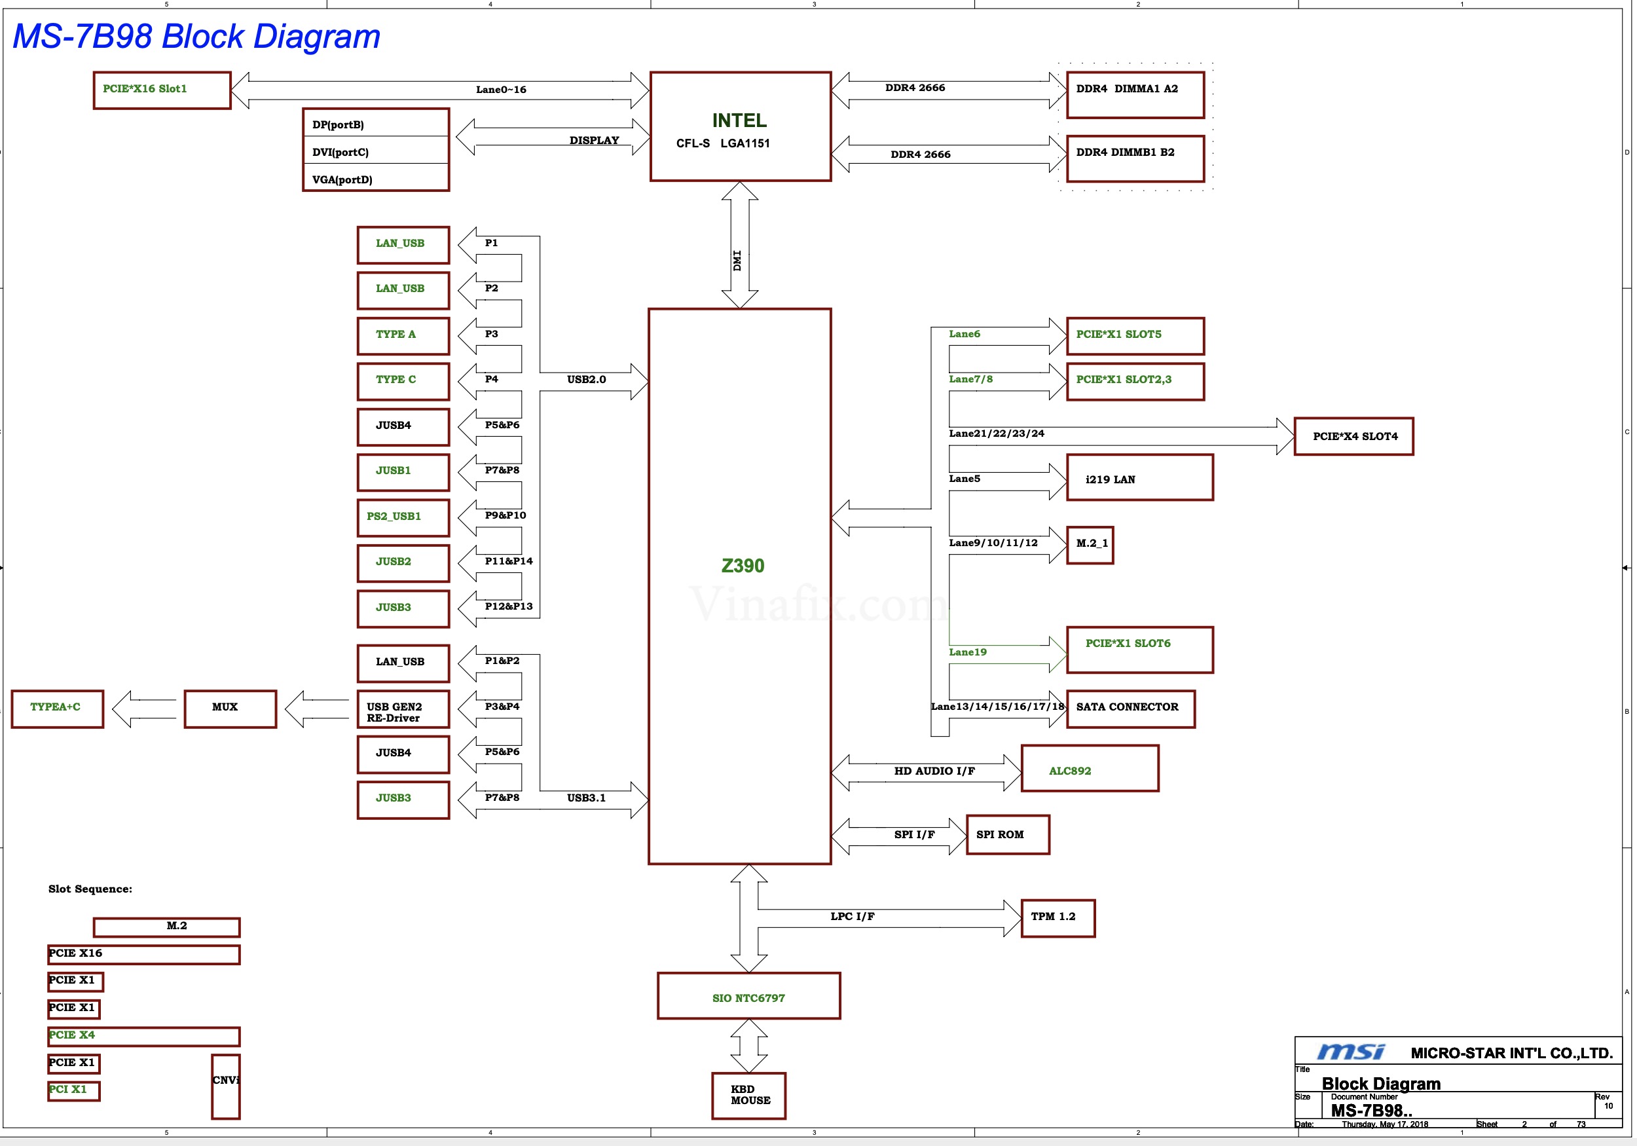
Task: Click the vertical 'DMI' link label
Action: tap(737, 260)
